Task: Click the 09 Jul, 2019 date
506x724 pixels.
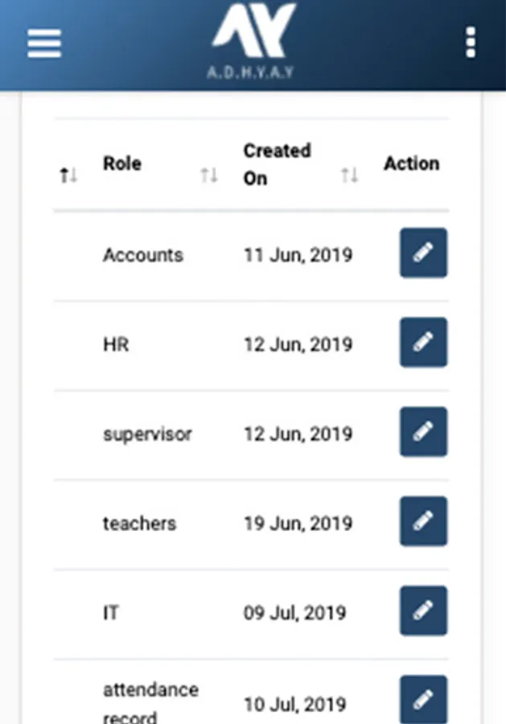Action: click(x=294, y=613)
